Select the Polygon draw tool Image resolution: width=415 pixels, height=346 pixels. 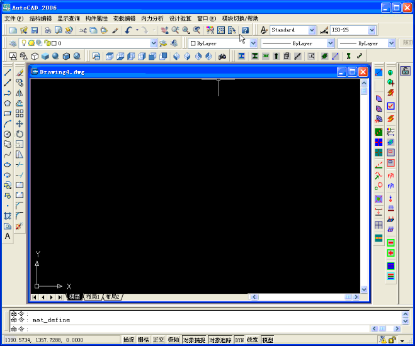[8, 103]
